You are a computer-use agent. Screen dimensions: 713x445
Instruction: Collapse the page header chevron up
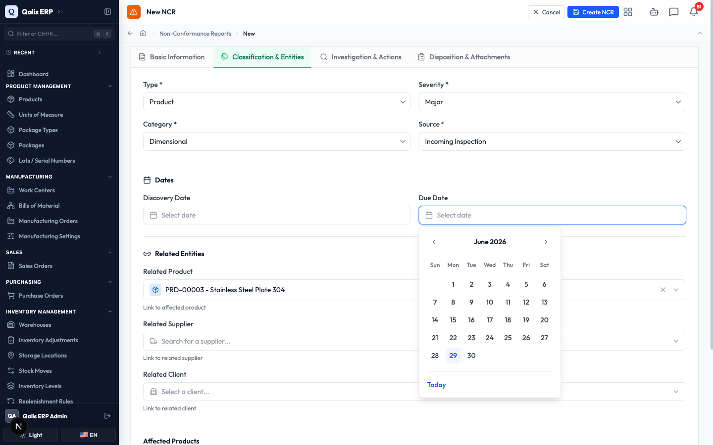[x=700, y=33]
